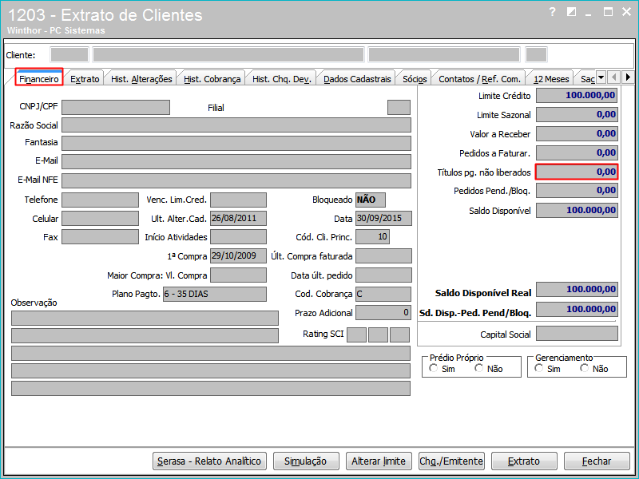Click Títulos pg. não liberados value

(577, 172)
